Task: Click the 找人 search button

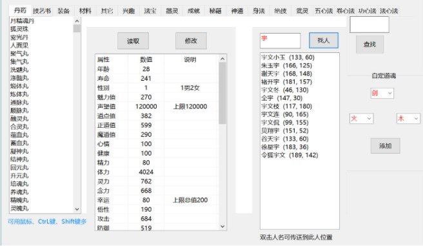Action: (x=324, y=41)
